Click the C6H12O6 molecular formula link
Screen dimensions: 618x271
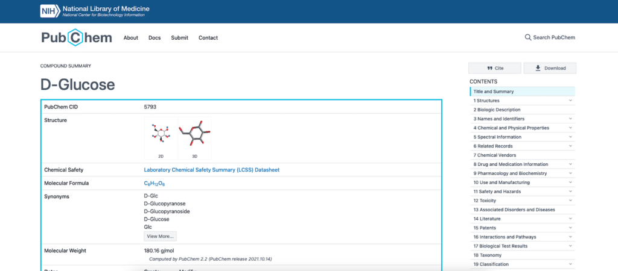pyautogui.click(x=154, y=183)
